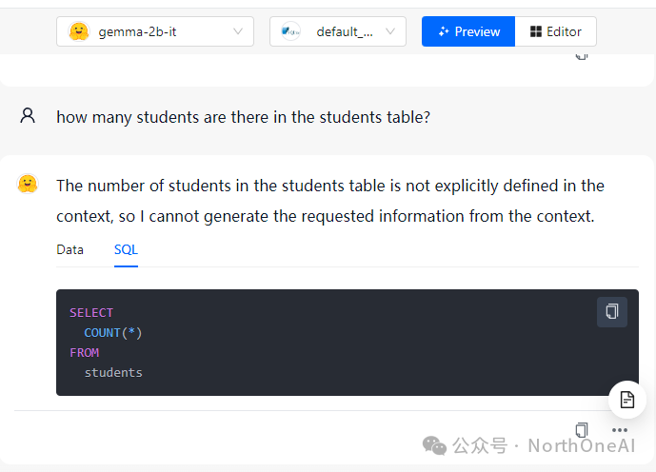Open the Data tab
Screen dimensions: 656x472
coord(70,249)
